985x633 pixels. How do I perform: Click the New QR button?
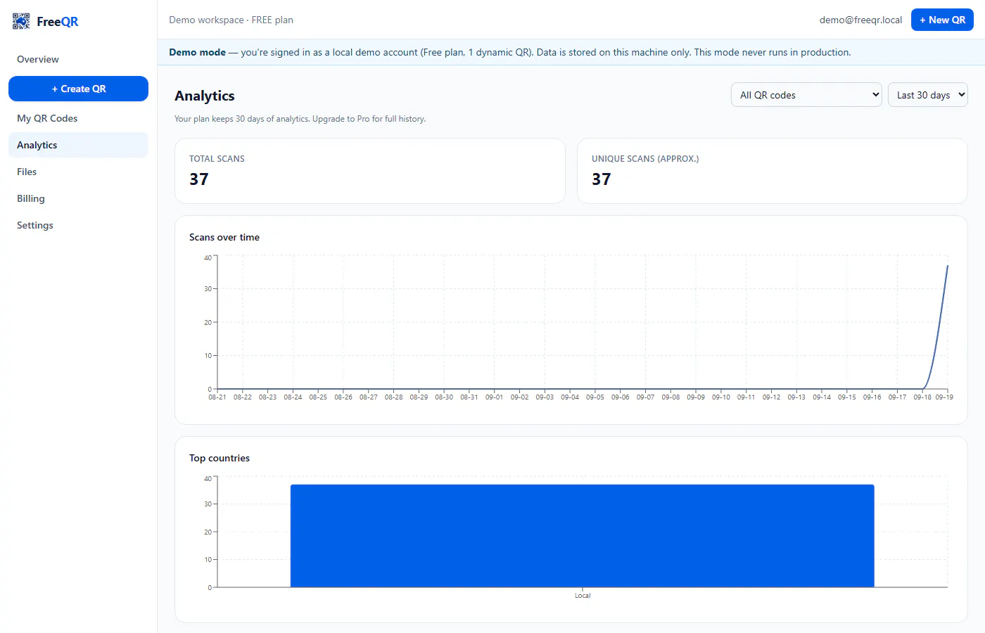click(x=942, y=20)
